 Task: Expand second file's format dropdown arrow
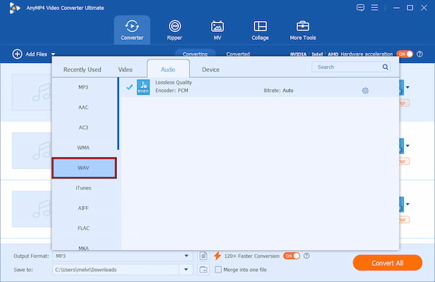407,146
